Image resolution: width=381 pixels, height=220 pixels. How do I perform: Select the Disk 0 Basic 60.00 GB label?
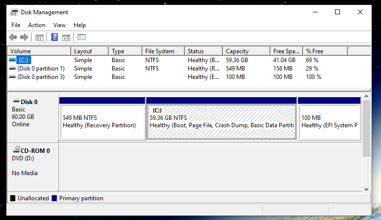tap(33, 118)
